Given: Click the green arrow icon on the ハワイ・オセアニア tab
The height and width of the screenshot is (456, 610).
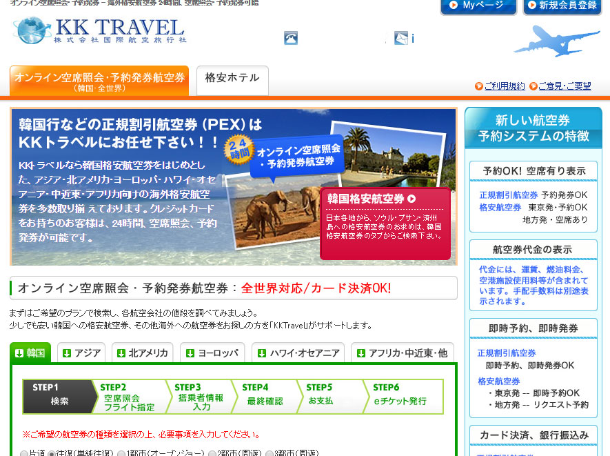Looking at the screenshot, I should click(262, 353).
